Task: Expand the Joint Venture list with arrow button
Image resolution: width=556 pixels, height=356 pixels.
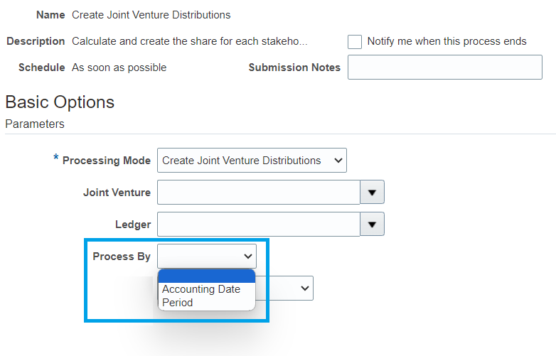Action: [x=372, y=193]
